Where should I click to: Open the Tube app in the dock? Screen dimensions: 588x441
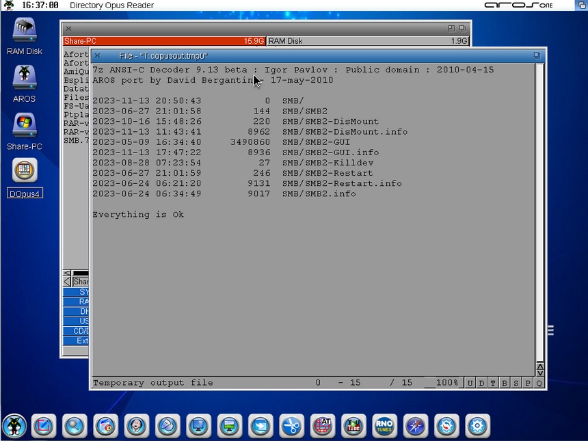click(x=353, y=426)
